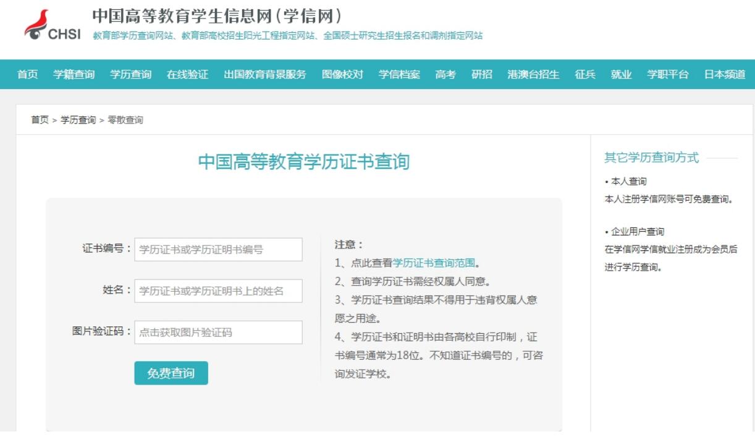Open the 首页 navigation item

[x=27, y=74]
